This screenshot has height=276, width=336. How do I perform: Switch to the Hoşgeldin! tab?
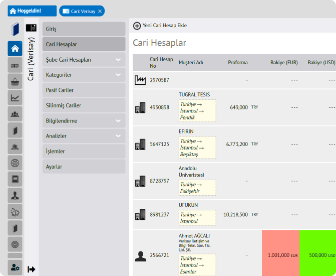[x=32, y=11]
